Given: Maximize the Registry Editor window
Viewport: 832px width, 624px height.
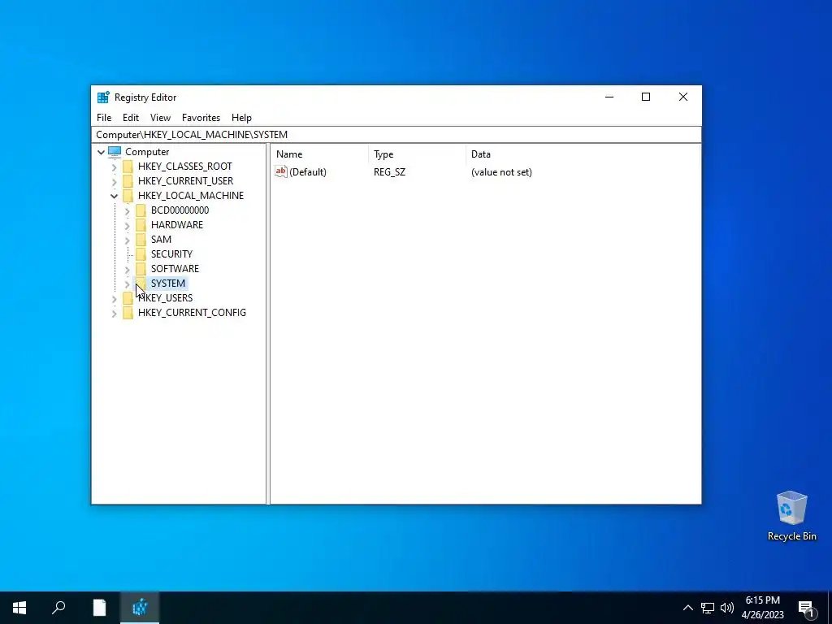Looking at the screenshot, I should point(646,97).
